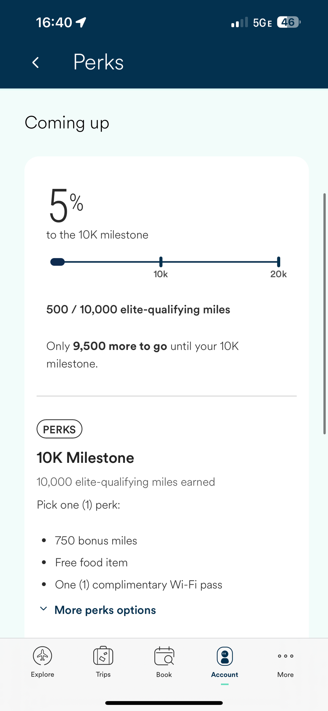The height and width of the screenshot is (711, 328).
Task: Tap the 10k marker on progress bar
Action: [x=161, y=262]
